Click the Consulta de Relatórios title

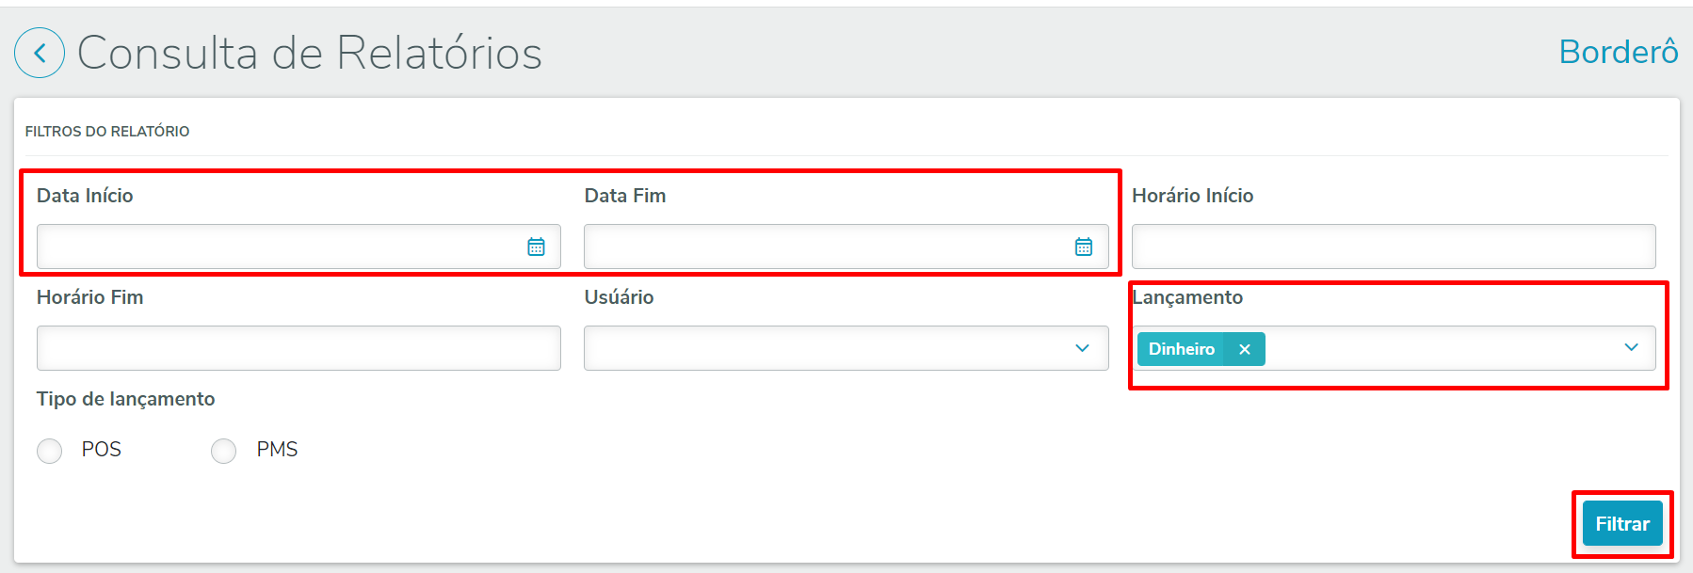tap(310, 53)
